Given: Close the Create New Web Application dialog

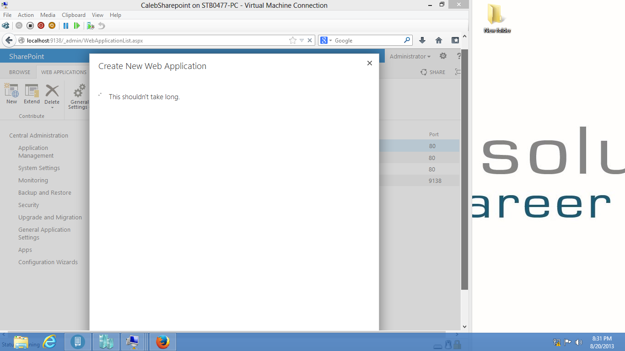Looking at the screenshot, I should tap(370, 63).
